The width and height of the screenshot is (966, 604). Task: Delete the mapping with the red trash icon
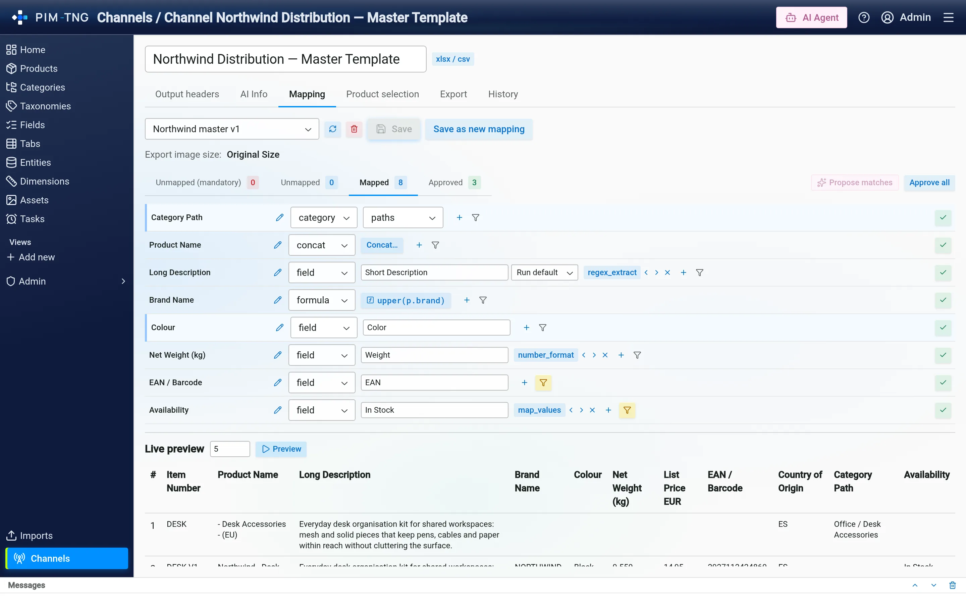[354, 129]
